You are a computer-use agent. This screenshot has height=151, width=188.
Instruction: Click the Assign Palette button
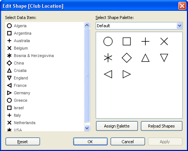click(117, 126)
